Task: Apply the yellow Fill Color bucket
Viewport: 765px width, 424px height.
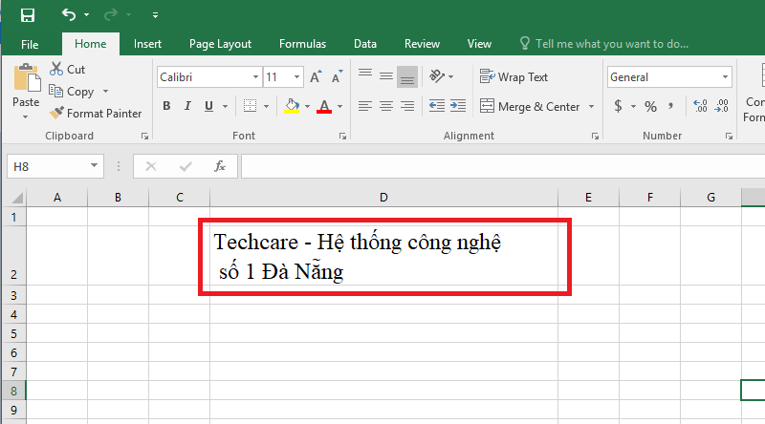Action: click(292, 106)
